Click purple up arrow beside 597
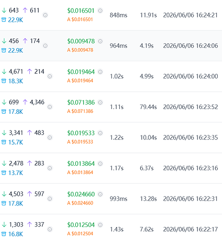Image resolution: width=222 pixels, height=241 pixels. (x=29, y=194)
